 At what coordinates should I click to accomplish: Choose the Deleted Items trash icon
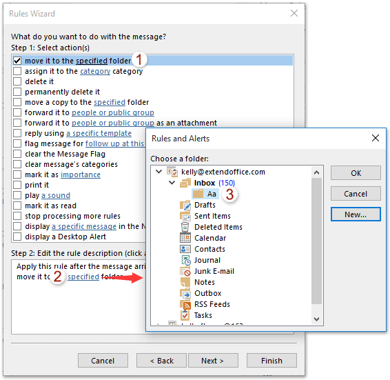(185, 227)
